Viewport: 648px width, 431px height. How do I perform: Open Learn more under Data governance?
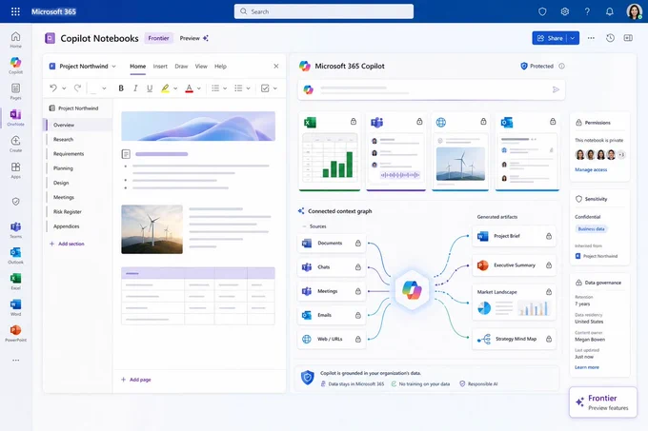coord(586,367)
